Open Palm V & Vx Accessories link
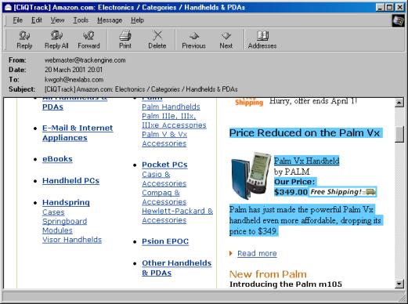408x304 pixels. (x=164, y=139)
